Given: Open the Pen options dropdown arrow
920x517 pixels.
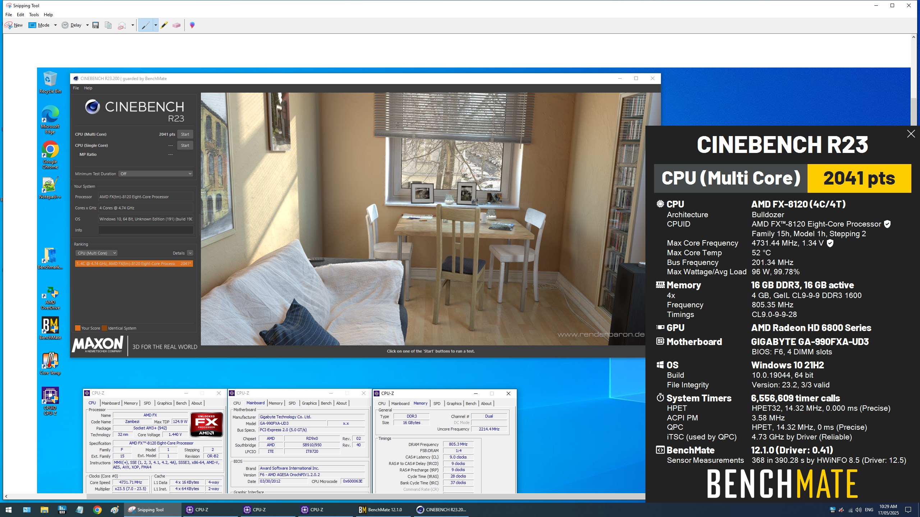Looking at the screenshot, I should tap(156, 25).
